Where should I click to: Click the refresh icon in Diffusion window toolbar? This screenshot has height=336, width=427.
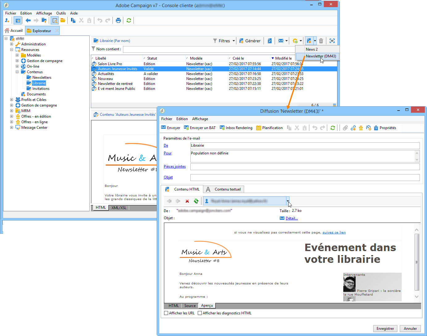pos(333,128)
